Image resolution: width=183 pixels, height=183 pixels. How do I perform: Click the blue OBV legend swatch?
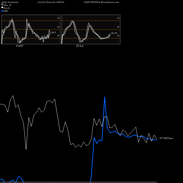click(x=2, y=11)
